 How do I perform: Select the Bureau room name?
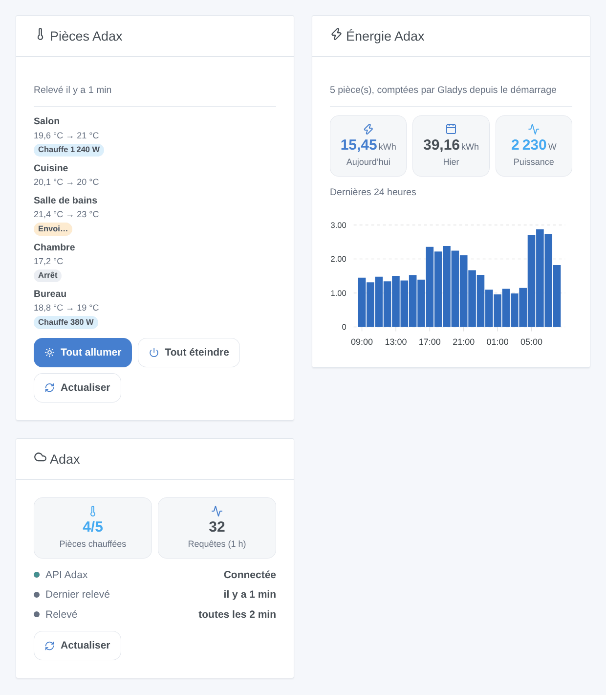(50, 294)
